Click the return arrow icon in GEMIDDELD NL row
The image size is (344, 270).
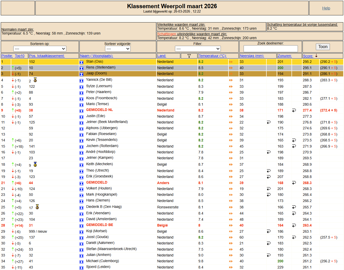(x=294, y=110)
